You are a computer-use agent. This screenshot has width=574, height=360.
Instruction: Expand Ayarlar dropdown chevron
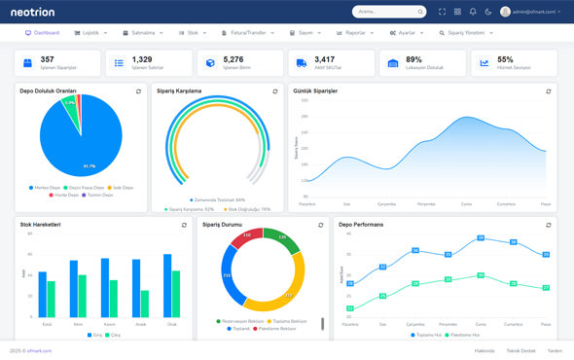(x=421, y=33)
